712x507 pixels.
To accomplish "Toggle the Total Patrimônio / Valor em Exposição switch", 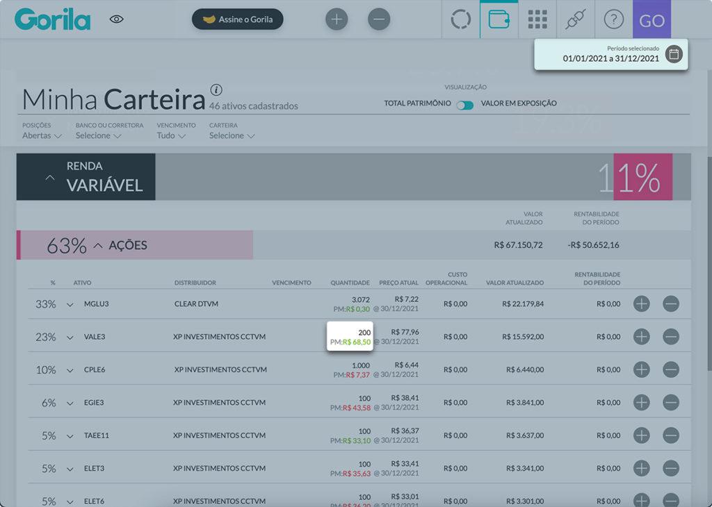I will click(465, 104).
